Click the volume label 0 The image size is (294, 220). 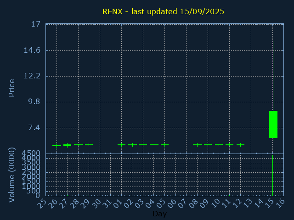(x=38, y=196)
